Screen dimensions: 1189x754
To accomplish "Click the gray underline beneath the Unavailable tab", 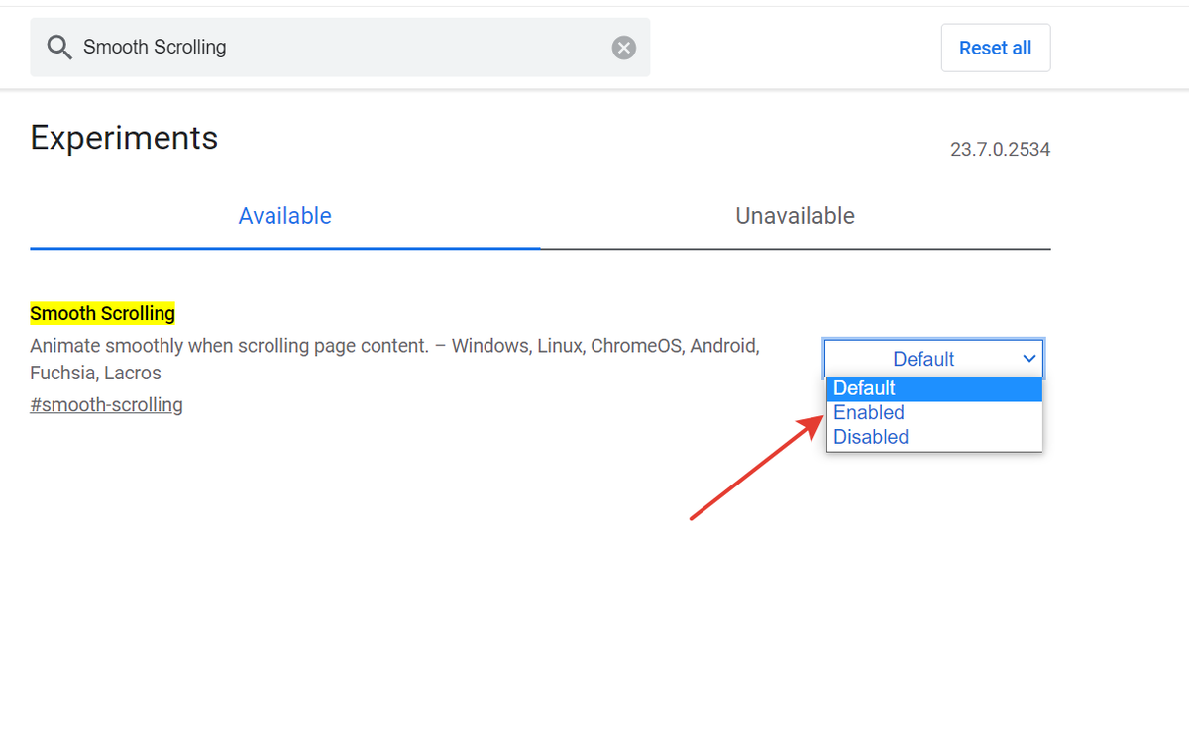I will pos(796,248).
